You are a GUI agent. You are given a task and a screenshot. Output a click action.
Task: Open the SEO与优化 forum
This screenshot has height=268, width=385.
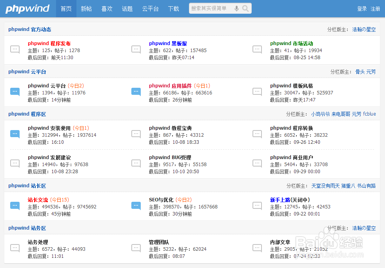(x=161, y=200)
